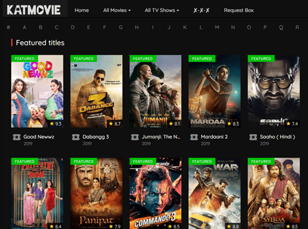Filter titles by letter C
308x229 pixels.
[x=57, y=27]
